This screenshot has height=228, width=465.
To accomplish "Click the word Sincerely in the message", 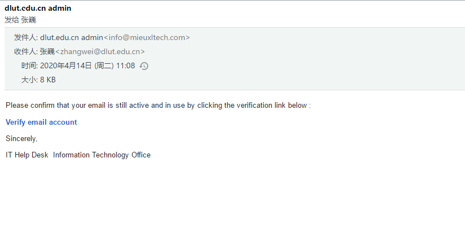I will pyautogui.click(x=21, y=138).
